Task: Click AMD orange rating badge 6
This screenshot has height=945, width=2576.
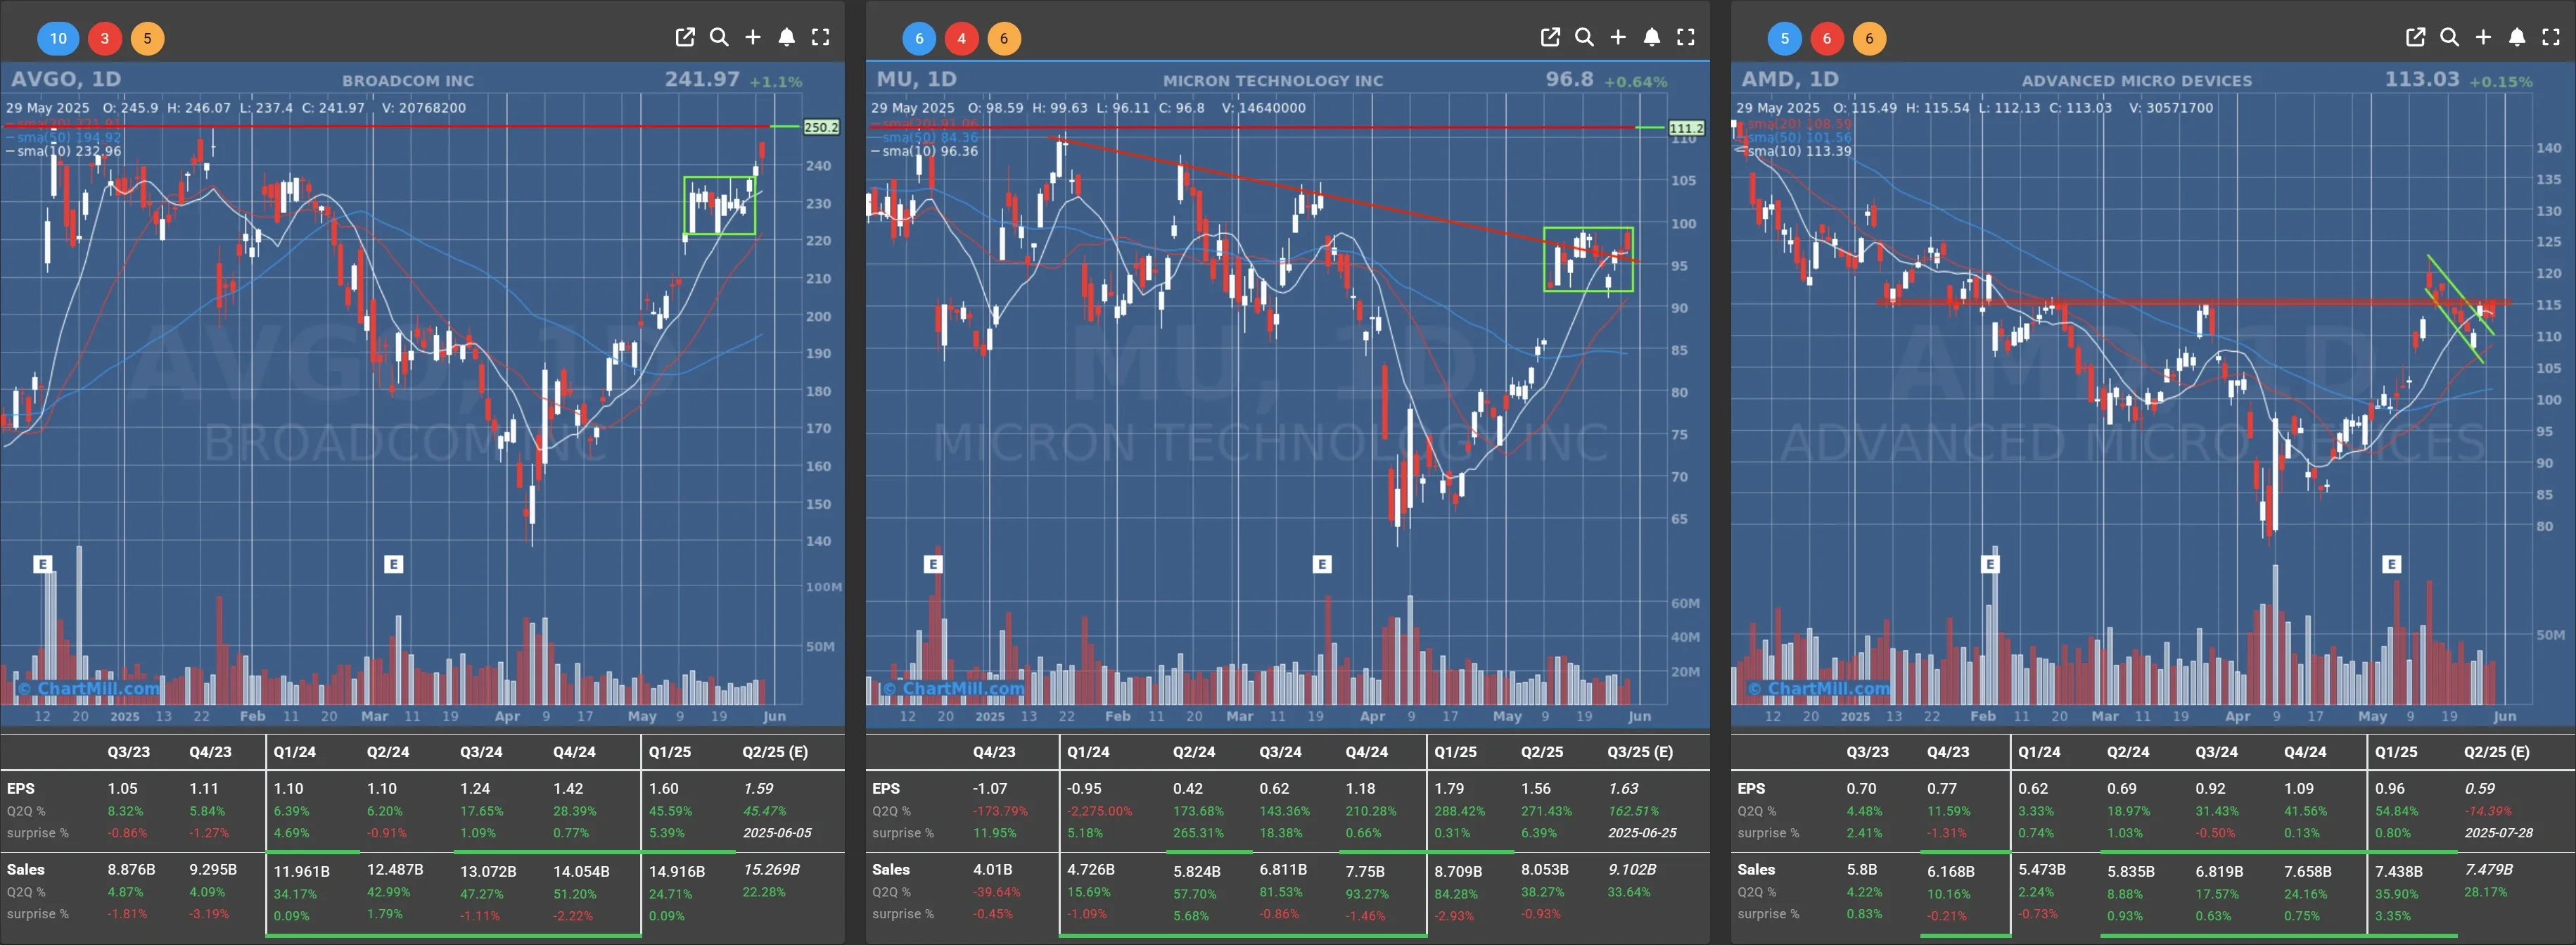Action: (x=1869, y=38)
